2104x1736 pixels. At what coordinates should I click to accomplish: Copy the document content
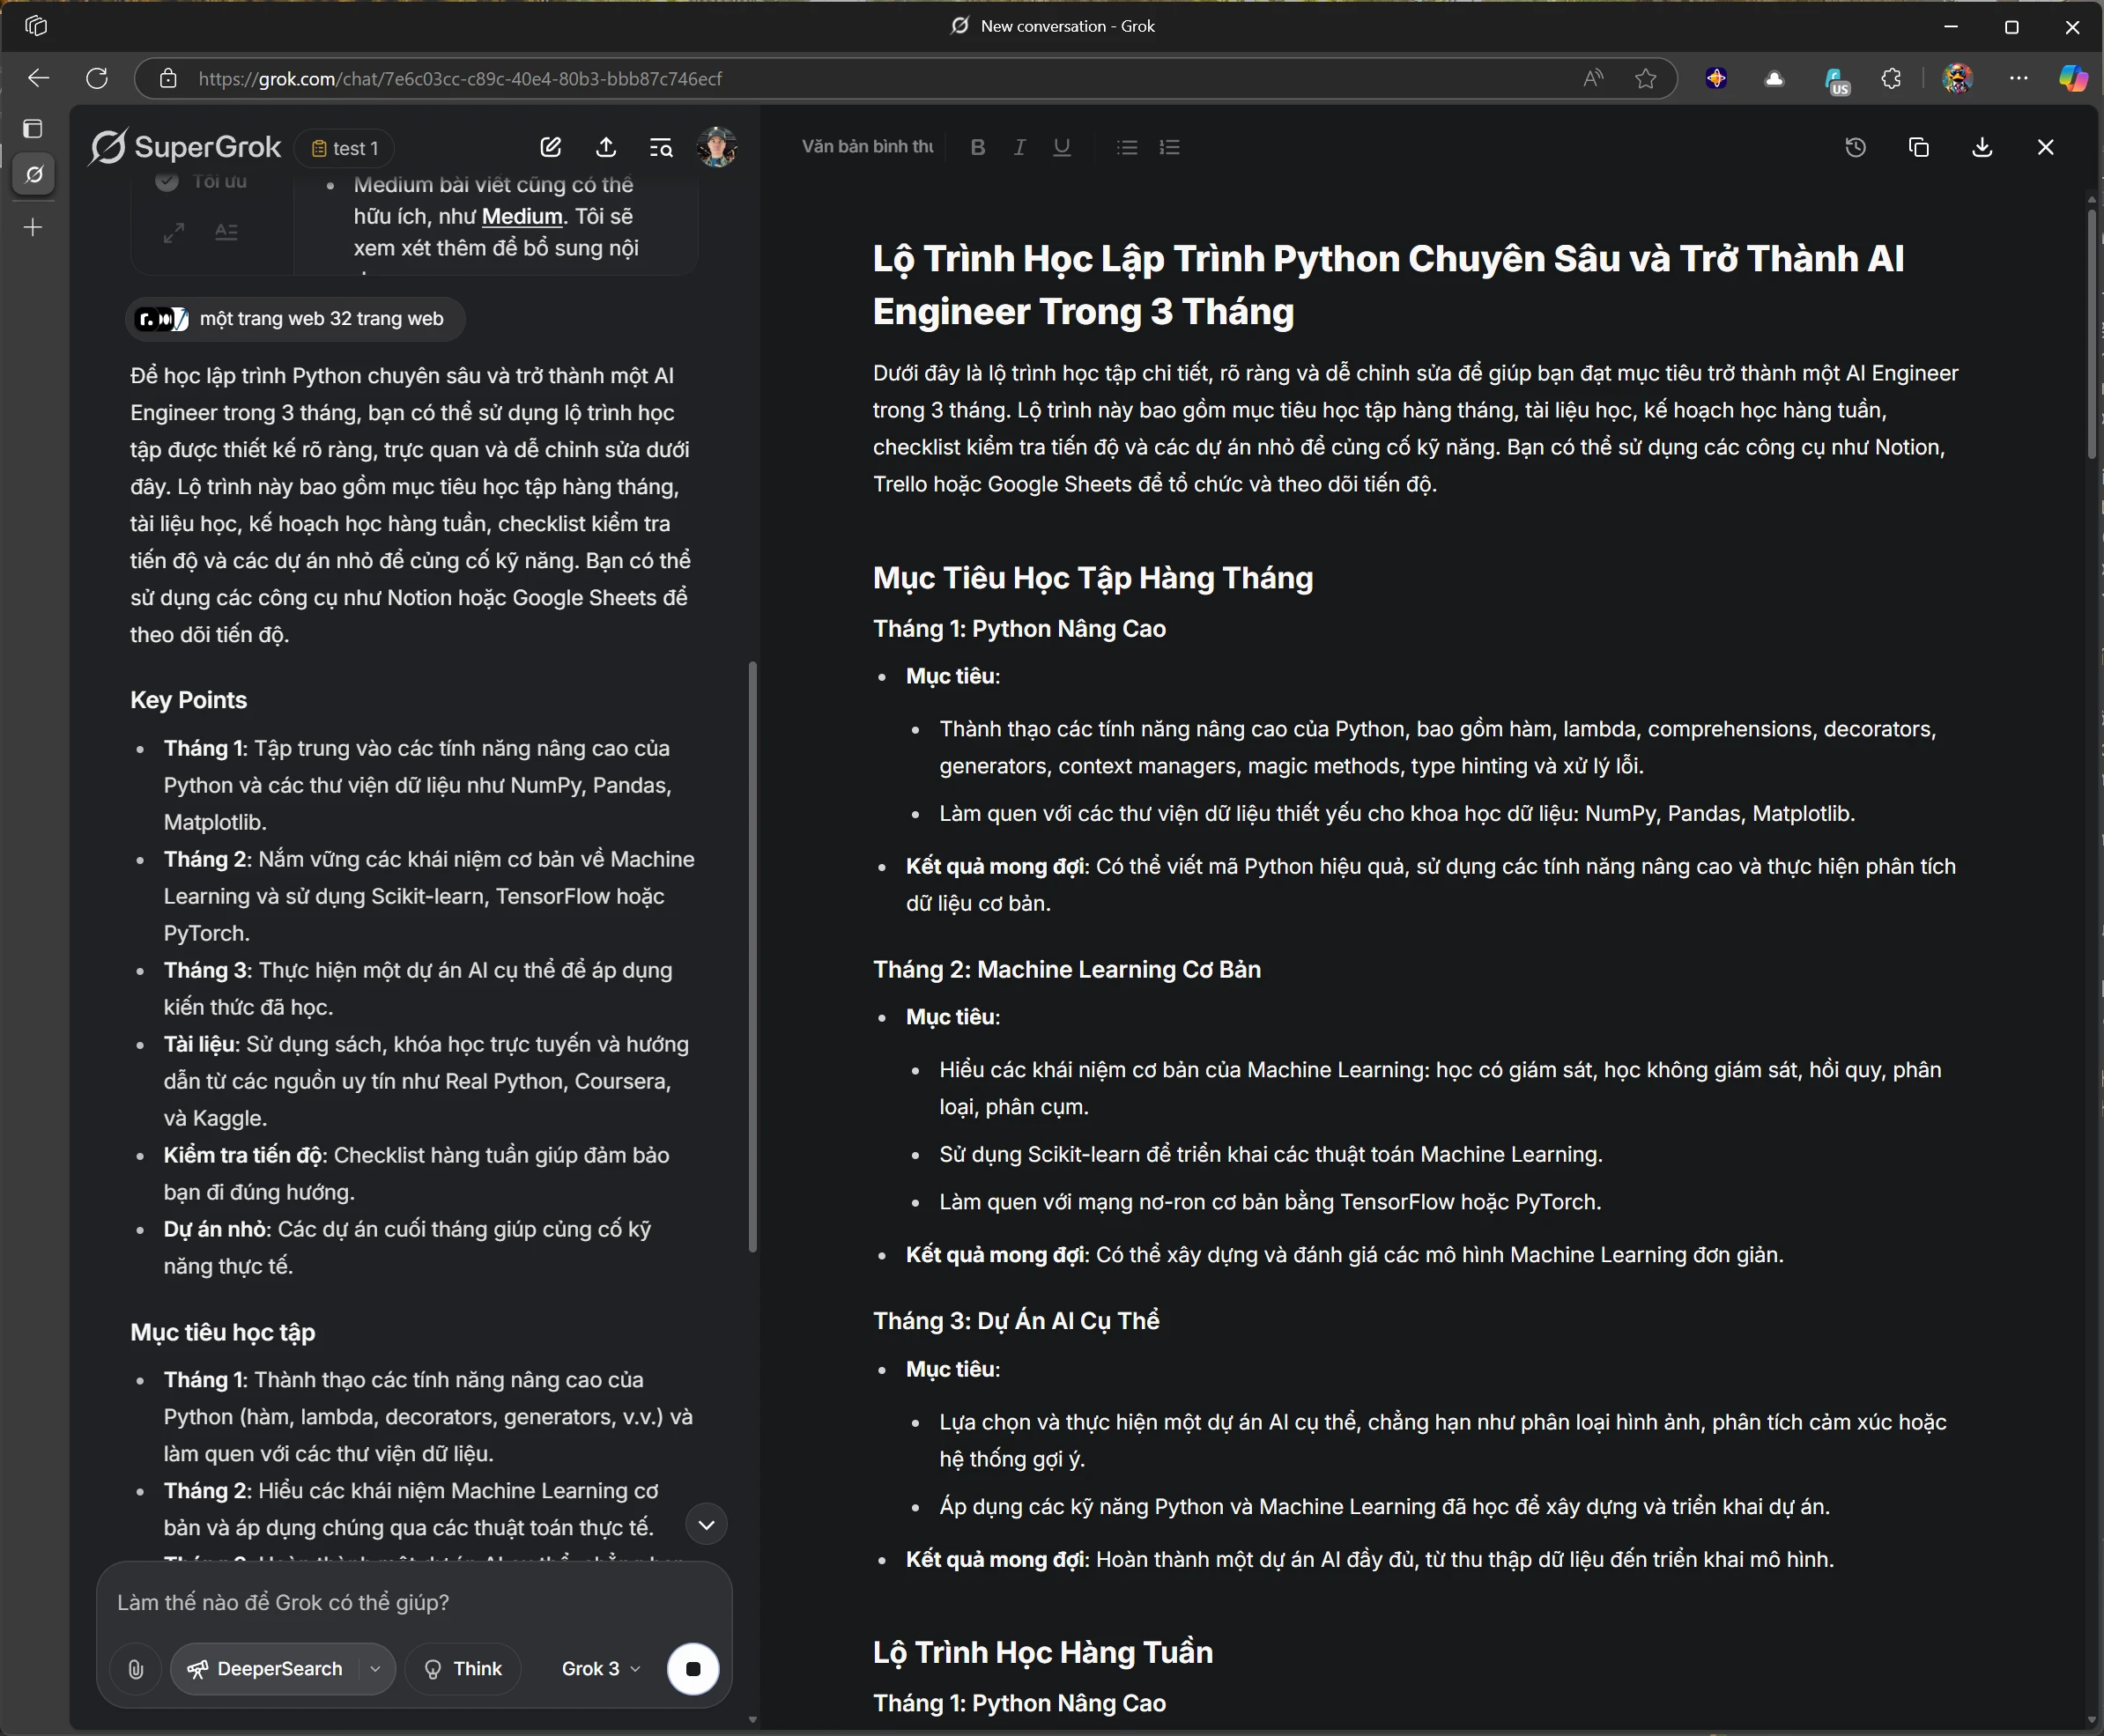coord(1919,147)
